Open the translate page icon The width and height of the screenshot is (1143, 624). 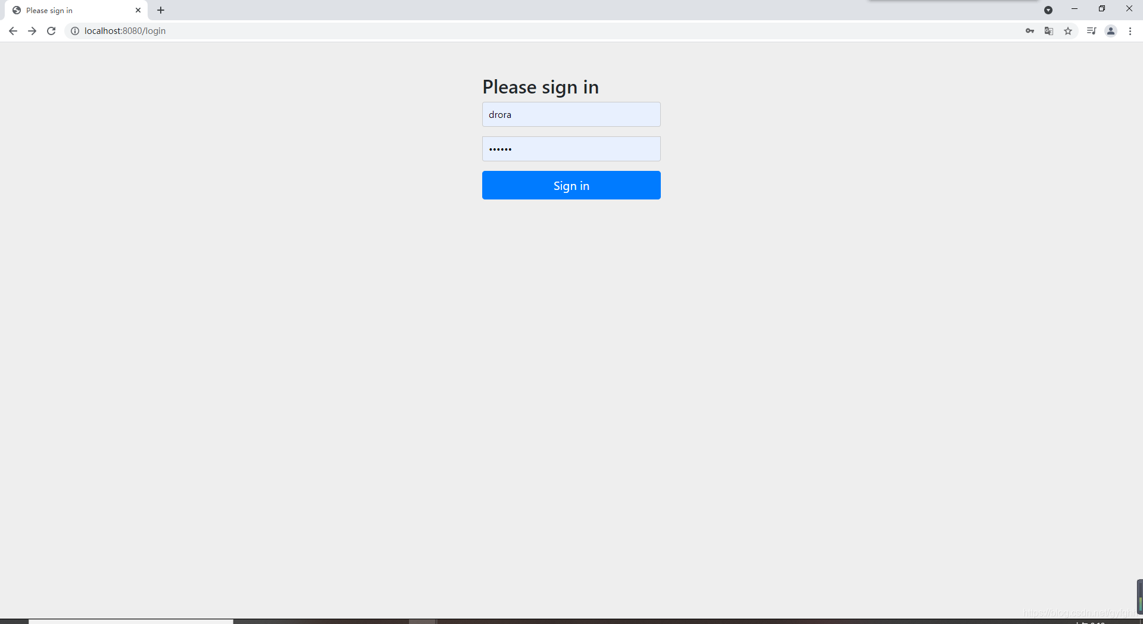[x=1049, y=31]
